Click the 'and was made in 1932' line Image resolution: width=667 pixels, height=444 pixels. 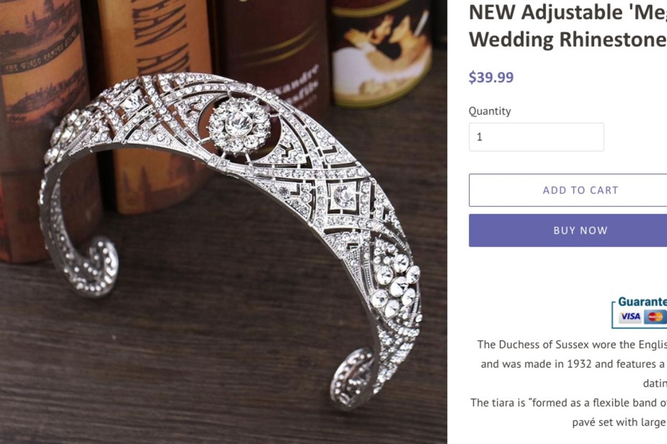point(574,364)
